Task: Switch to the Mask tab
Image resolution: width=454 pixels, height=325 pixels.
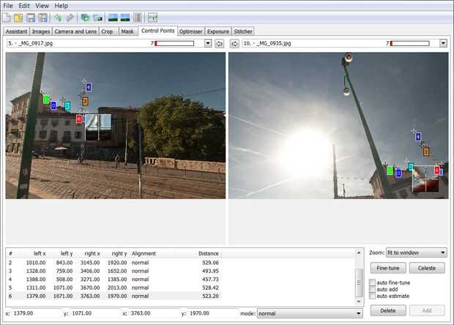Action: (x=127, y=31)
